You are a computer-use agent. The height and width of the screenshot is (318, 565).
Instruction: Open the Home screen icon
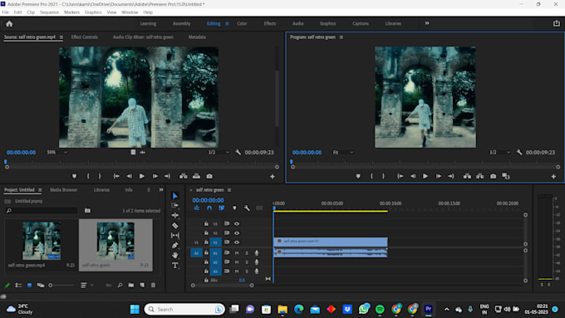coord(9,24)
